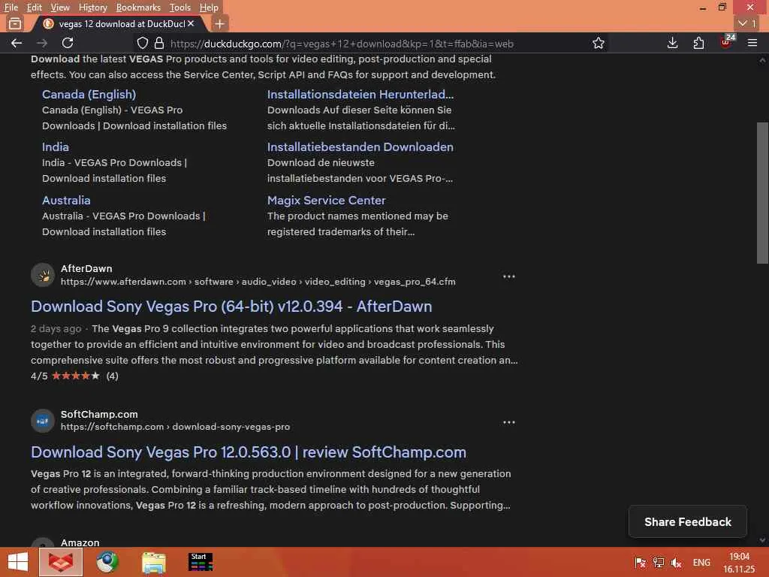Open the Windows Start button
The image size is (769, 577).
[x=18, y=562]
